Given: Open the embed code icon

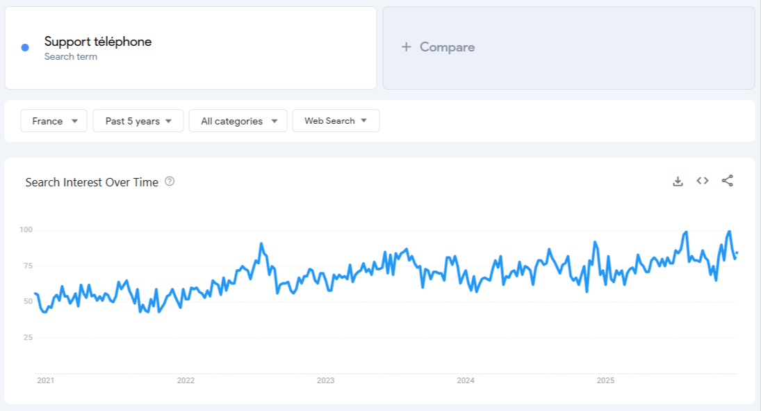Looking at the screenshot, I should 702,181.
